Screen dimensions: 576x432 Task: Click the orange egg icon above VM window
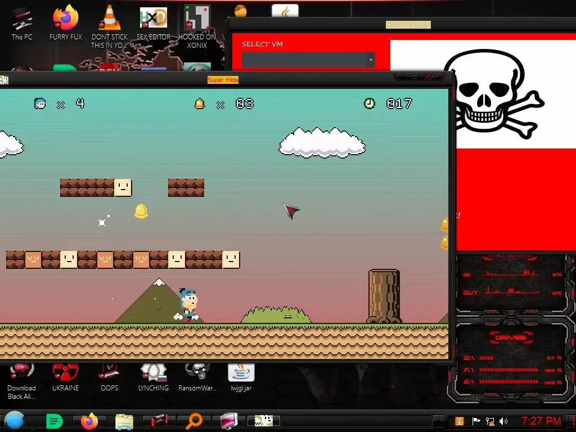(241, 11)
